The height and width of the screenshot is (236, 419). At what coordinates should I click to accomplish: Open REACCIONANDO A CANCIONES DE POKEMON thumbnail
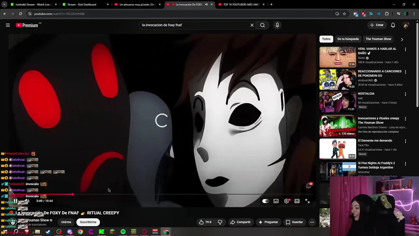[x=337, y=79]
